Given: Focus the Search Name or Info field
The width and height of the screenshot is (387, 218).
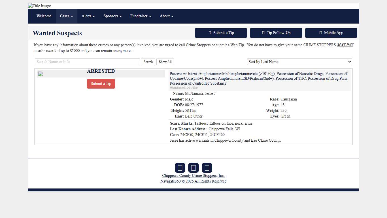Looking at the screenshot, I should coord(87,62).
